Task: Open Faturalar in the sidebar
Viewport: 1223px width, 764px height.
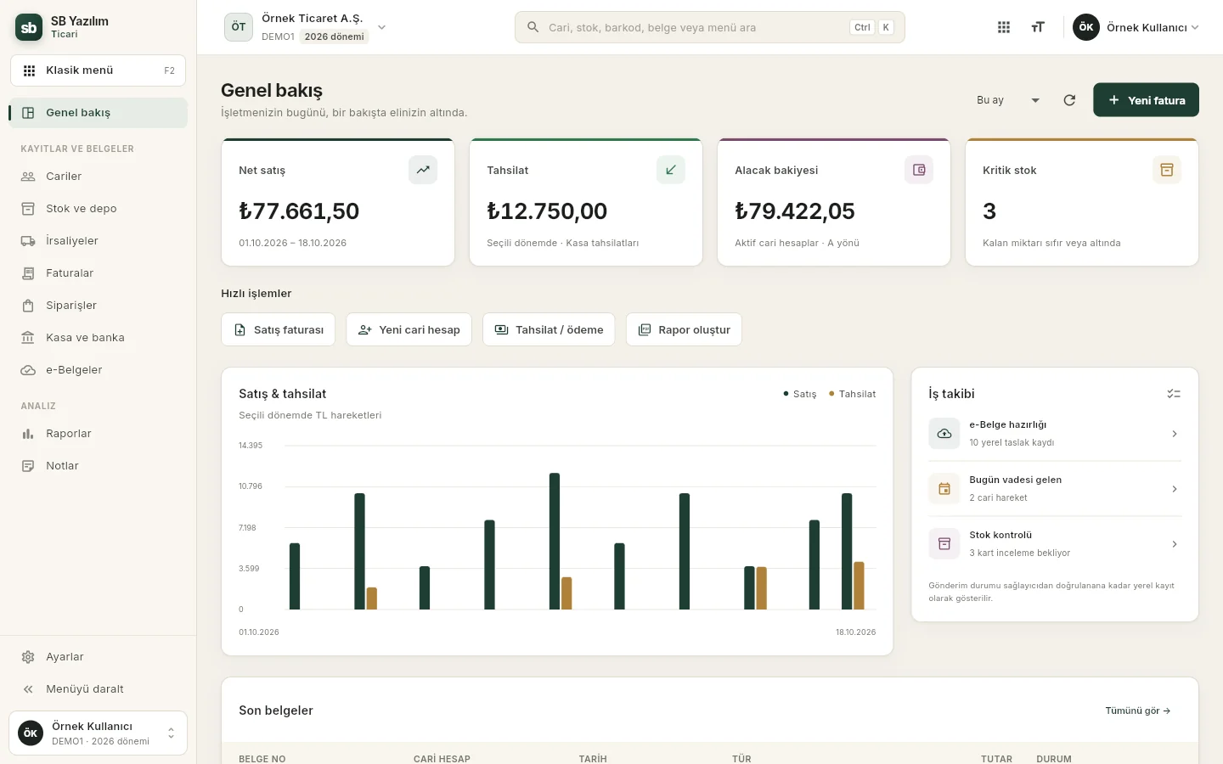Action: [99, 273]
